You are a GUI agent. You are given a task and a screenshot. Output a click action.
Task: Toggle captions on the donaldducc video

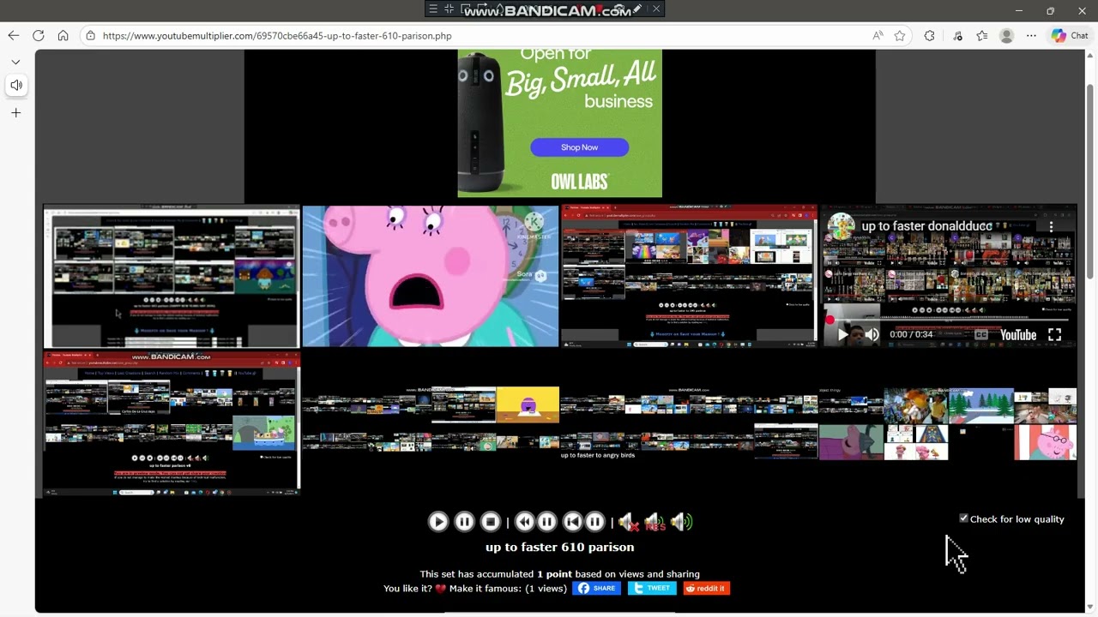pos(981,335)
